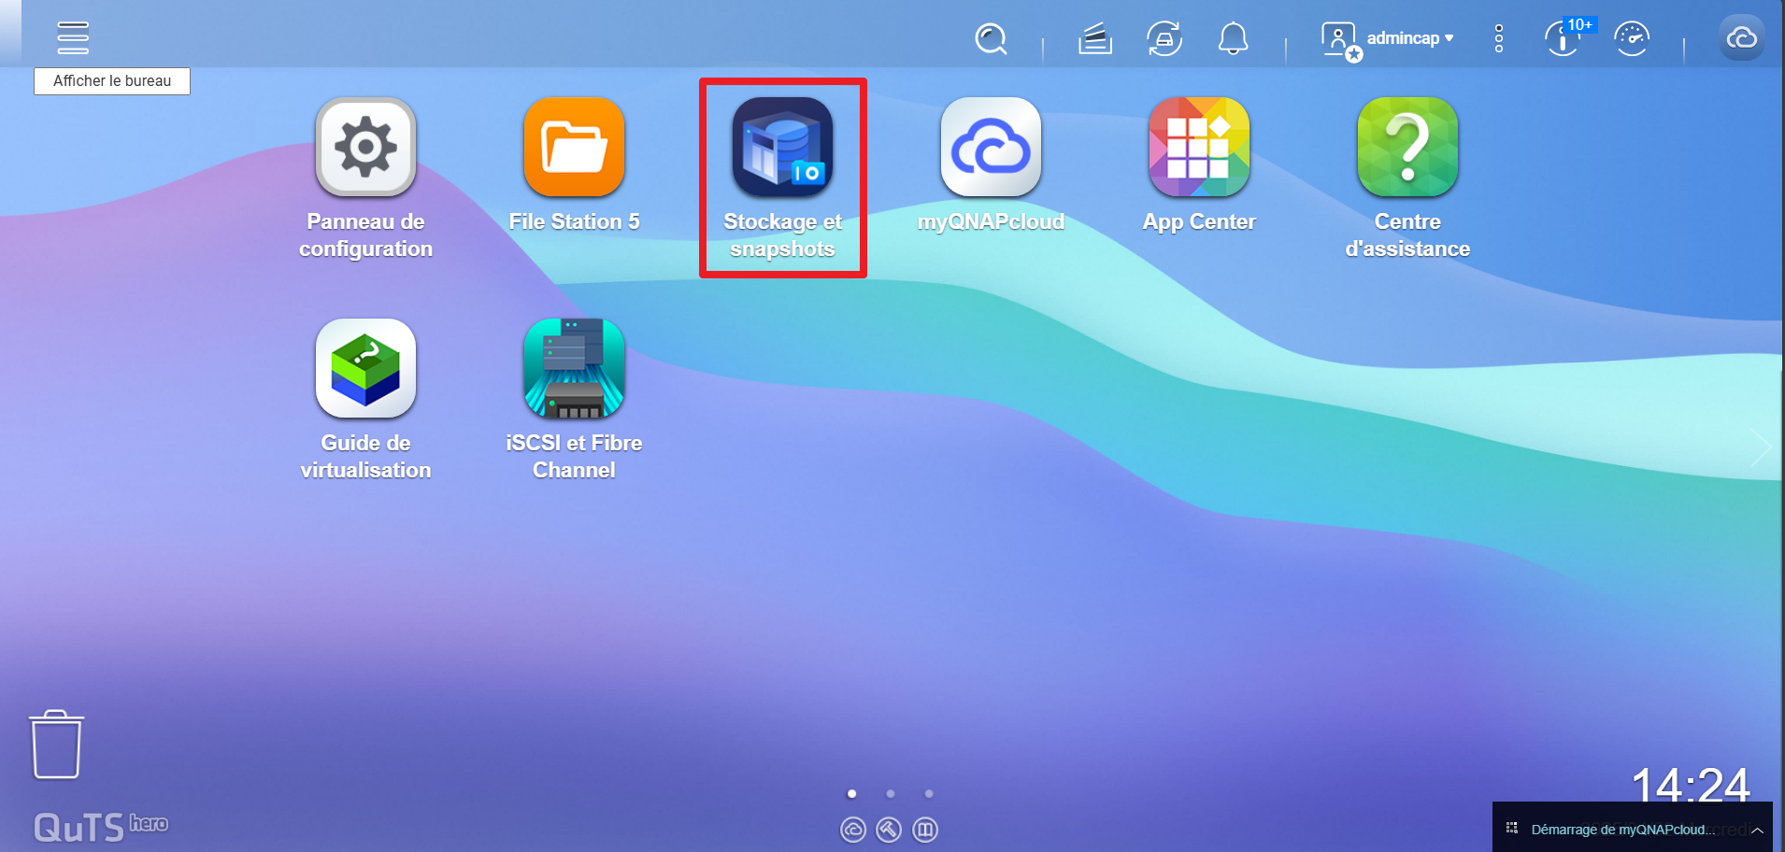Open the search magnifier in top bar
The image size is (1785, 852).
coord(991,39)
